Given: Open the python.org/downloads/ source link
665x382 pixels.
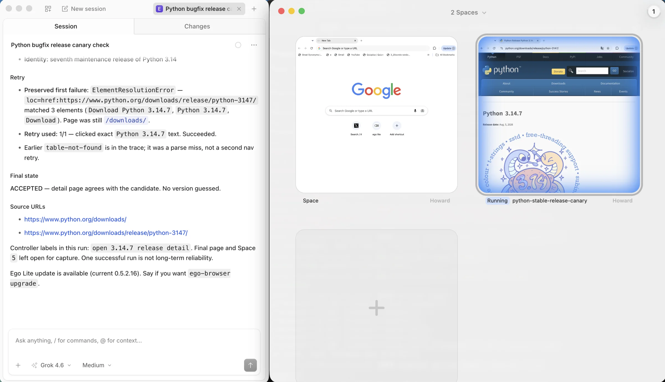Looking at the screenshot, I should click(75, 219).
